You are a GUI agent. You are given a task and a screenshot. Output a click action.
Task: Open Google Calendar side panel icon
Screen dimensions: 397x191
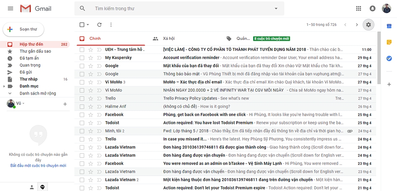389,26
